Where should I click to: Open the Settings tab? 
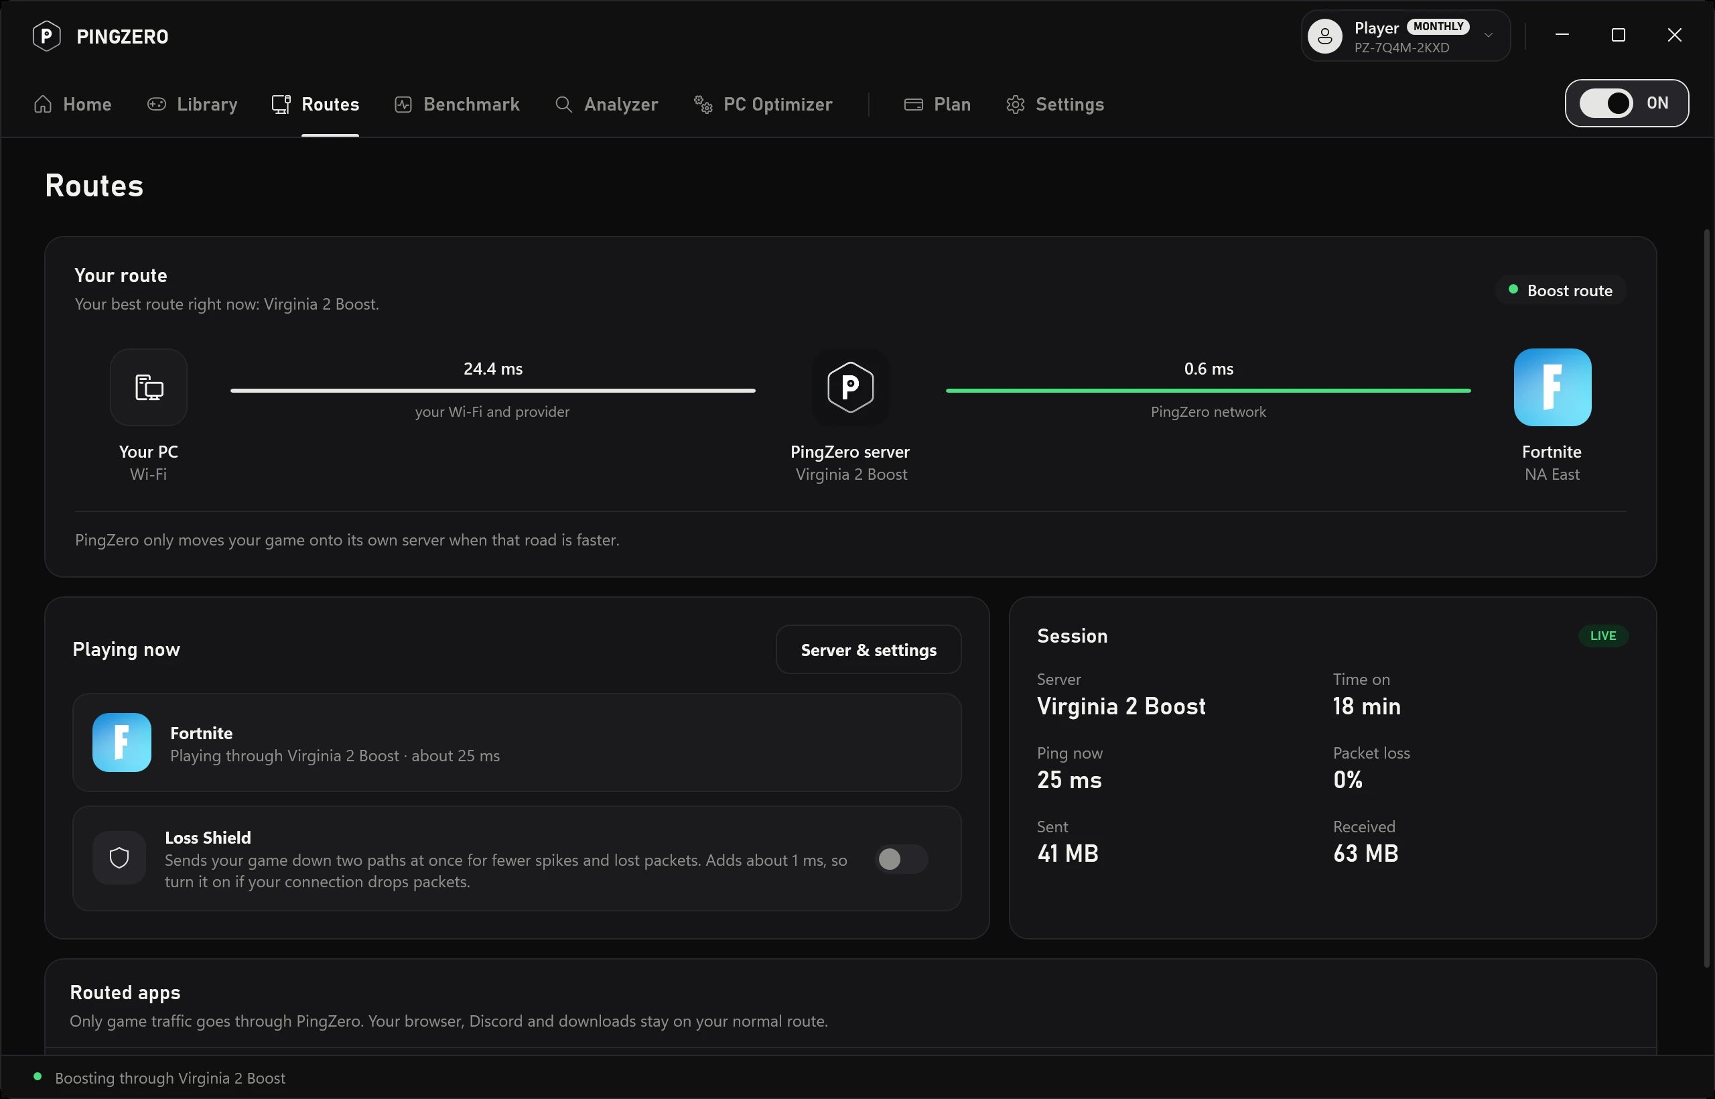tap(1055, 104)
